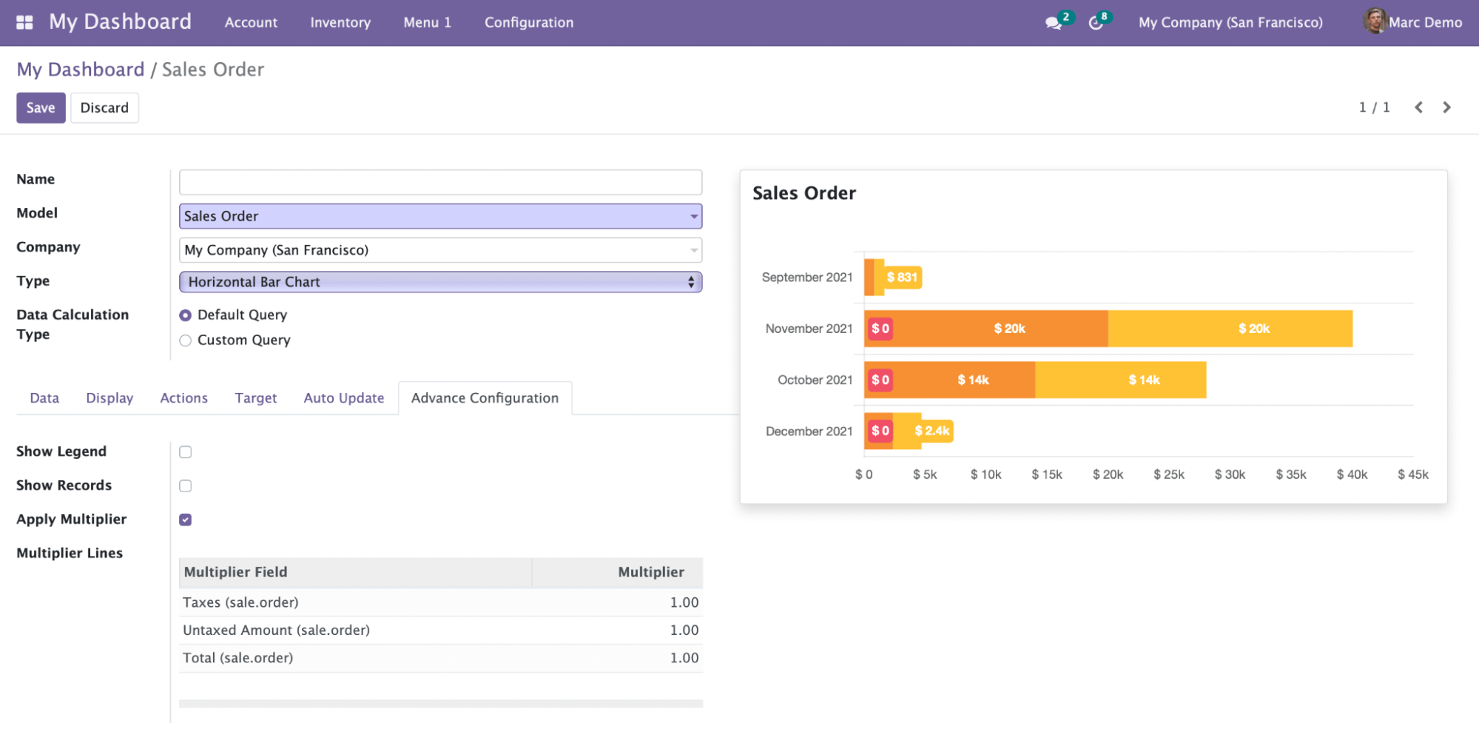Edit multiplier value for Total row
This screenshot has height=743, width=1479.
[x=684, y=658]
